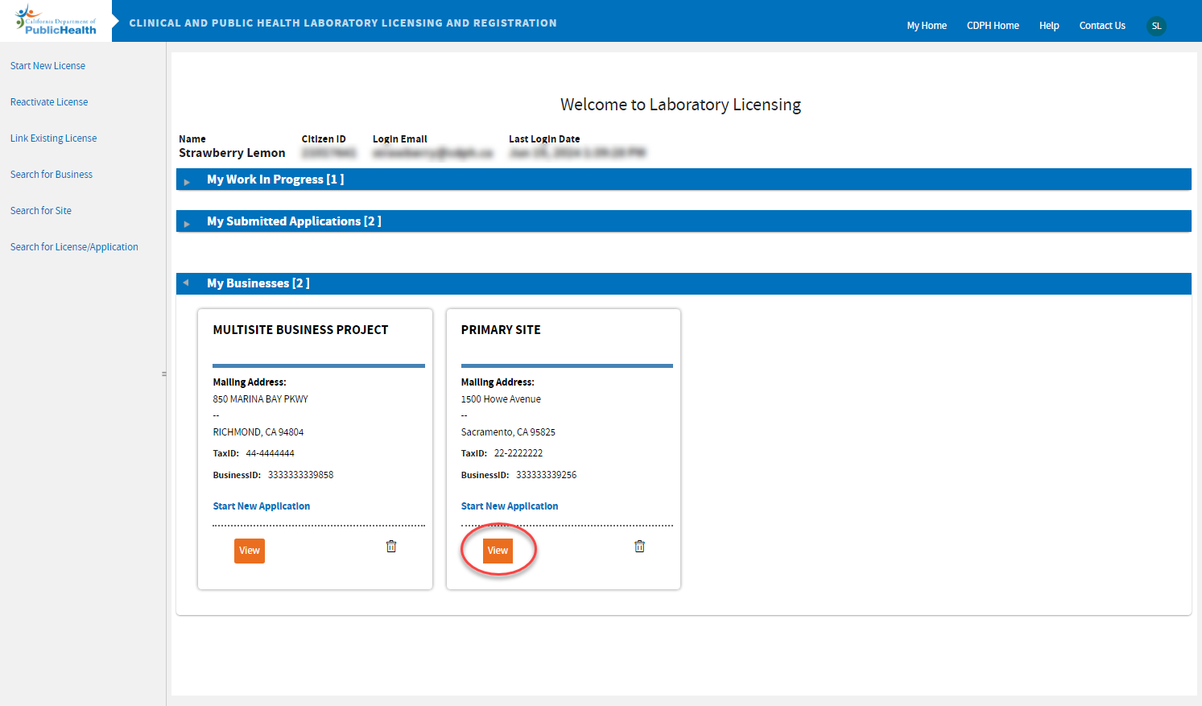View the Multisite Business Project
The image size is (1202, 706).
point(250,551)
